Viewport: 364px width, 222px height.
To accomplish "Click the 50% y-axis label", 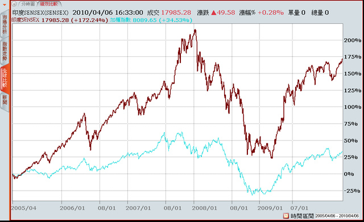I will coord(350,141).
